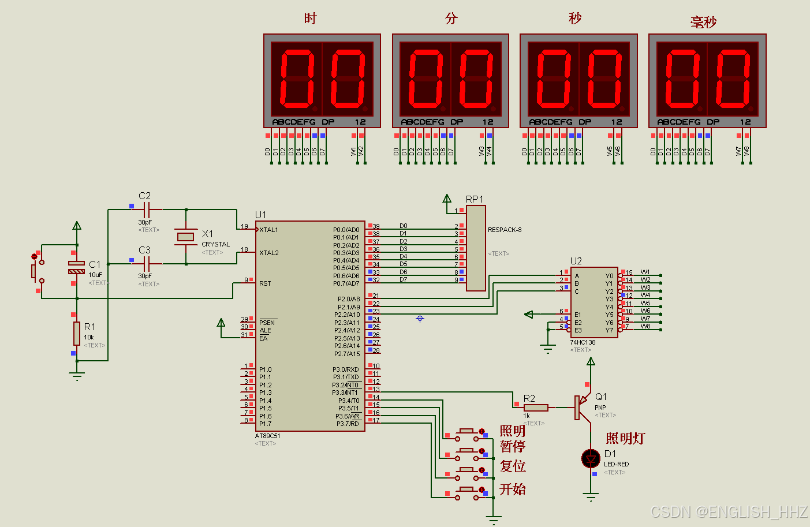Click the power terminal above RP1
Image resolution: width=810 pixels, height=527 pixels.
click(447, 199)
